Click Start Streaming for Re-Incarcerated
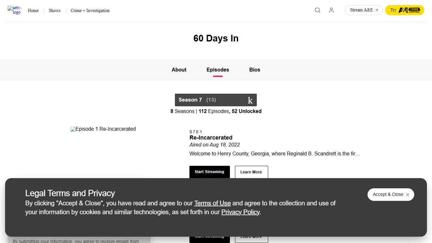This screenshot has height=243, width=432. (209, 172)
